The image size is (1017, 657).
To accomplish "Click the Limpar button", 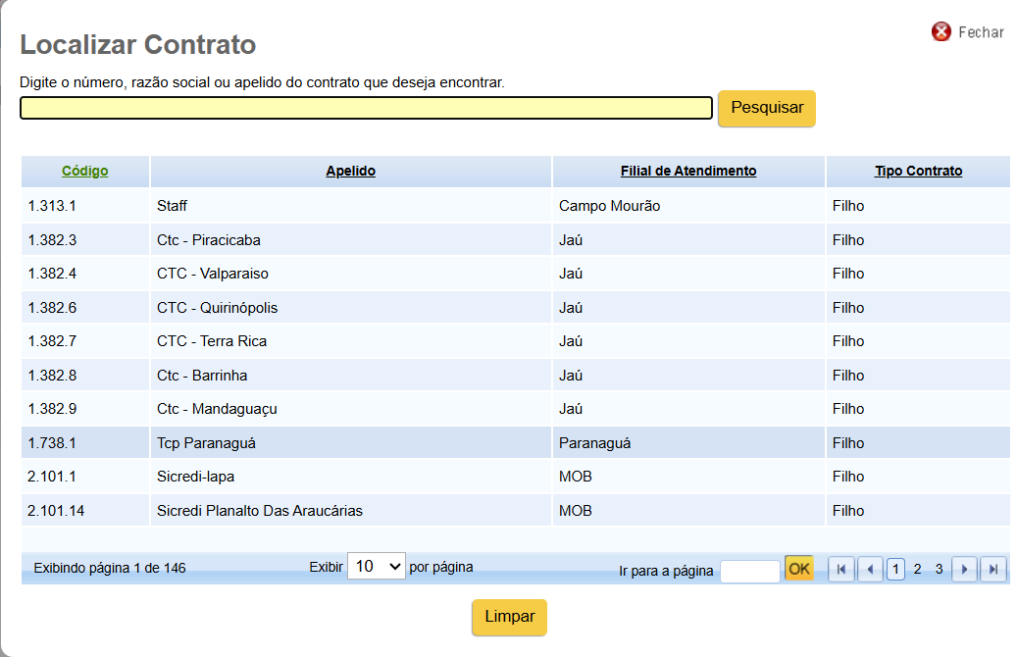I will coord(509,617).
